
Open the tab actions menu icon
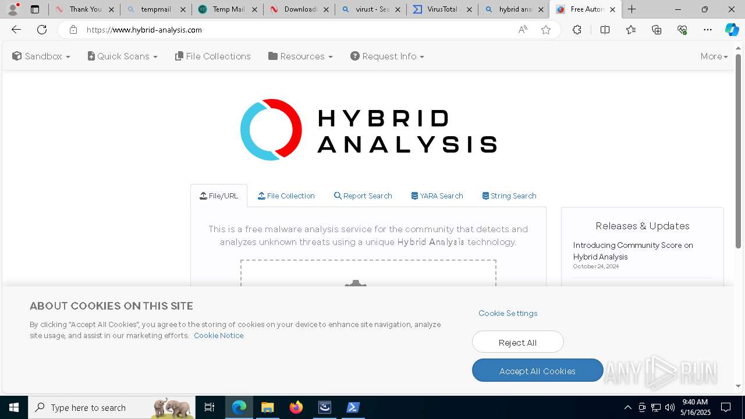(35, 9)
